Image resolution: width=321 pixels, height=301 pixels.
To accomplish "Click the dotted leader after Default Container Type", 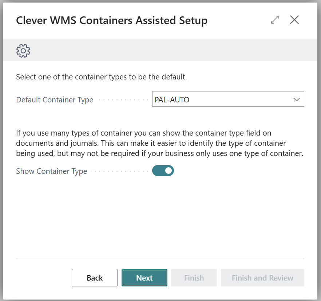I will (x=123, y=100).
